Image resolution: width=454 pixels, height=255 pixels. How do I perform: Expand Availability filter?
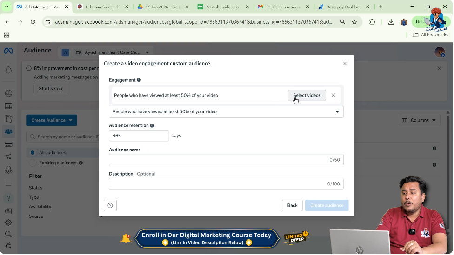(x=40, y=207)
